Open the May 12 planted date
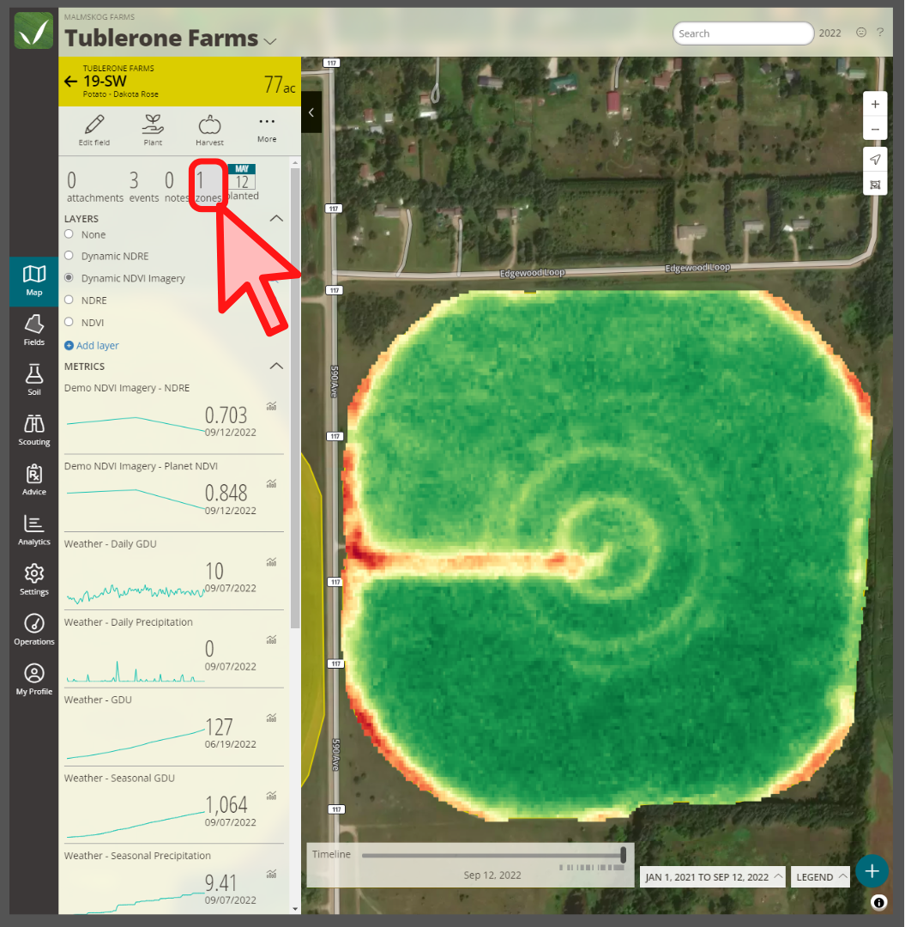Screen dimensions: 905x927 pyautogui.click(x=242, y=183)
